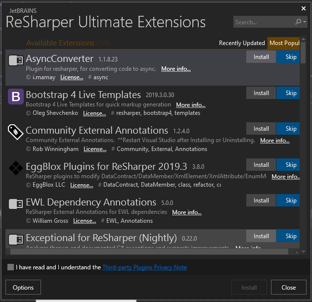Image resolution: width=312 pixels, height=302 pixels.
Task: View the Bootstrap 4 Live Templates license
Action: 94,113
